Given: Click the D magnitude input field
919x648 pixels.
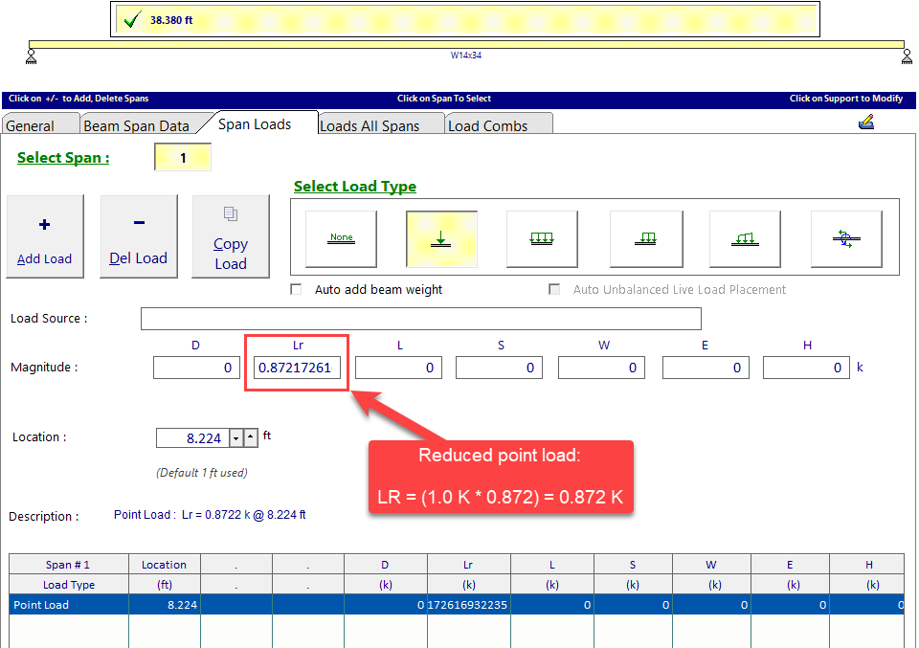Looking at the screenshot, I should point(196,368).
